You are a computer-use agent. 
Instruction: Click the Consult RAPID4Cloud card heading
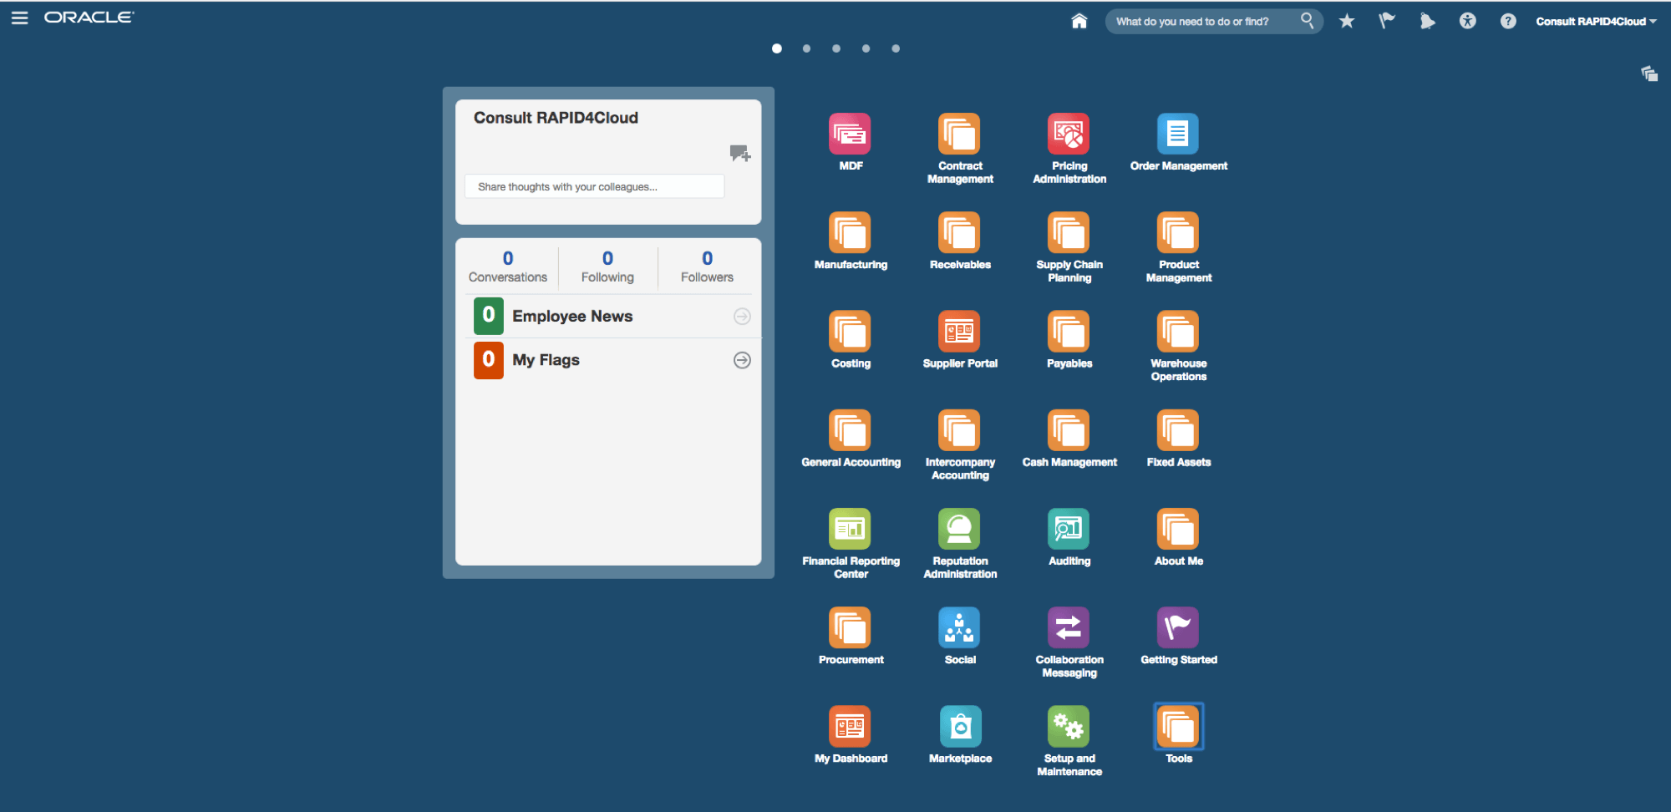pos(556,118)
